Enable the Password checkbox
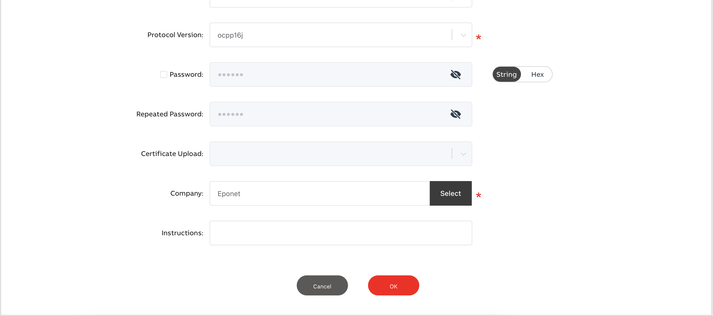 pyautogui.click(x=164, y=74)
